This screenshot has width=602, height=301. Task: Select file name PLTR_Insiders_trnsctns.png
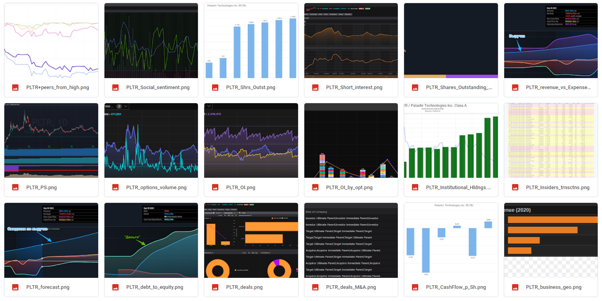click(x=558, y=188)
